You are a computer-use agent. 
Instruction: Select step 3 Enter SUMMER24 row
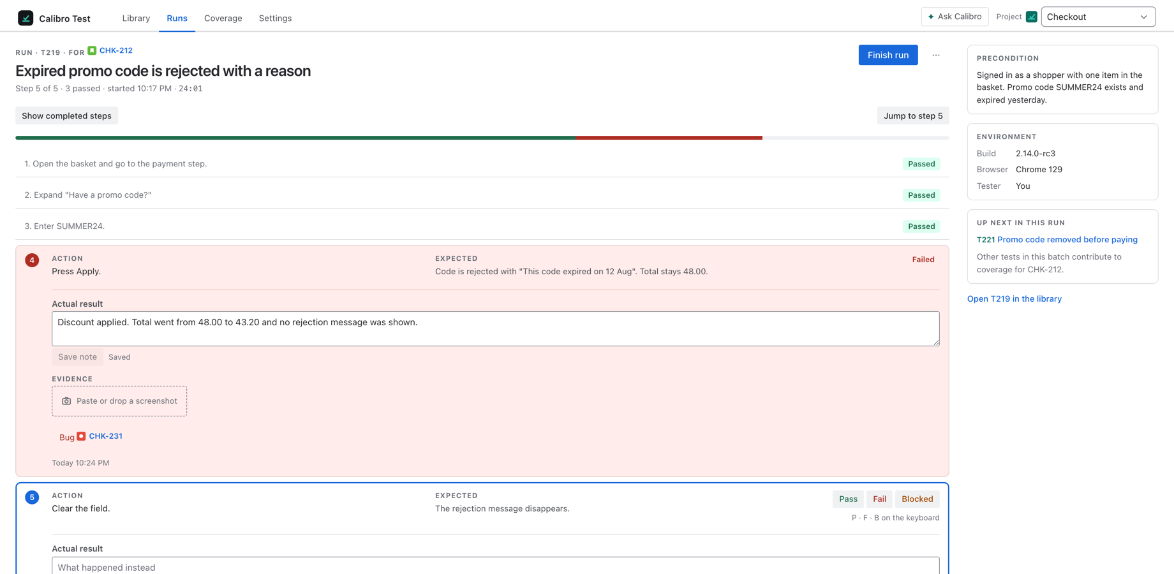pyautogui.click(x=482, y=226)
